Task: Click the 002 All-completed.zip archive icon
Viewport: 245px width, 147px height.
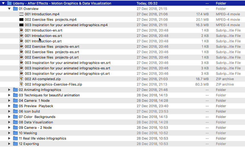Action: pyautogui.click(x=21, y=79)
